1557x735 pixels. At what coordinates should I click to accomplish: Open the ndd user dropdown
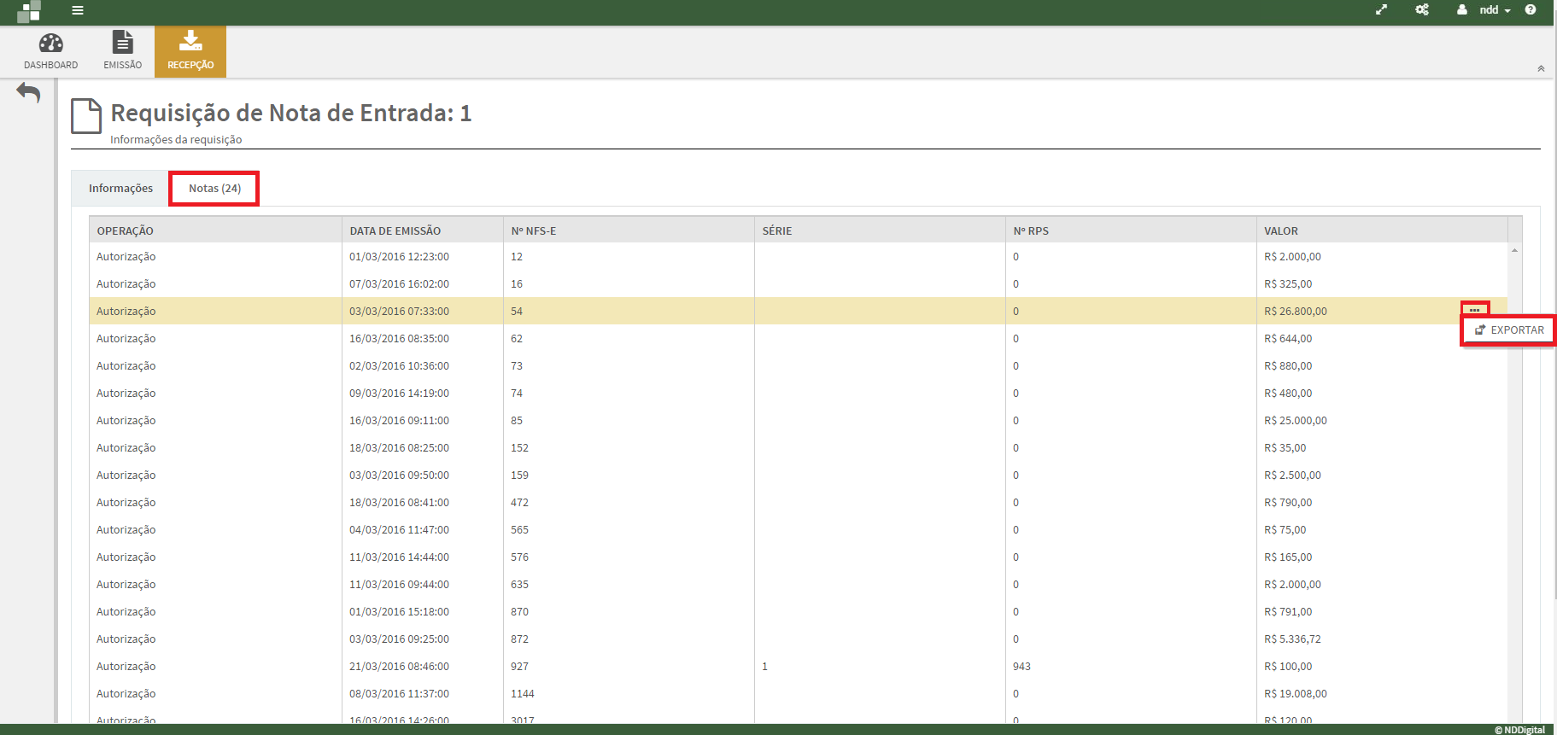(x=1485, y=10)
